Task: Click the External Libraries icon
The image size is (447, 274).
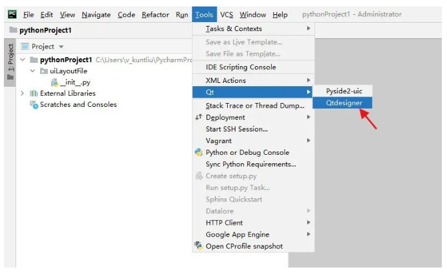Action: pos(34,93)
